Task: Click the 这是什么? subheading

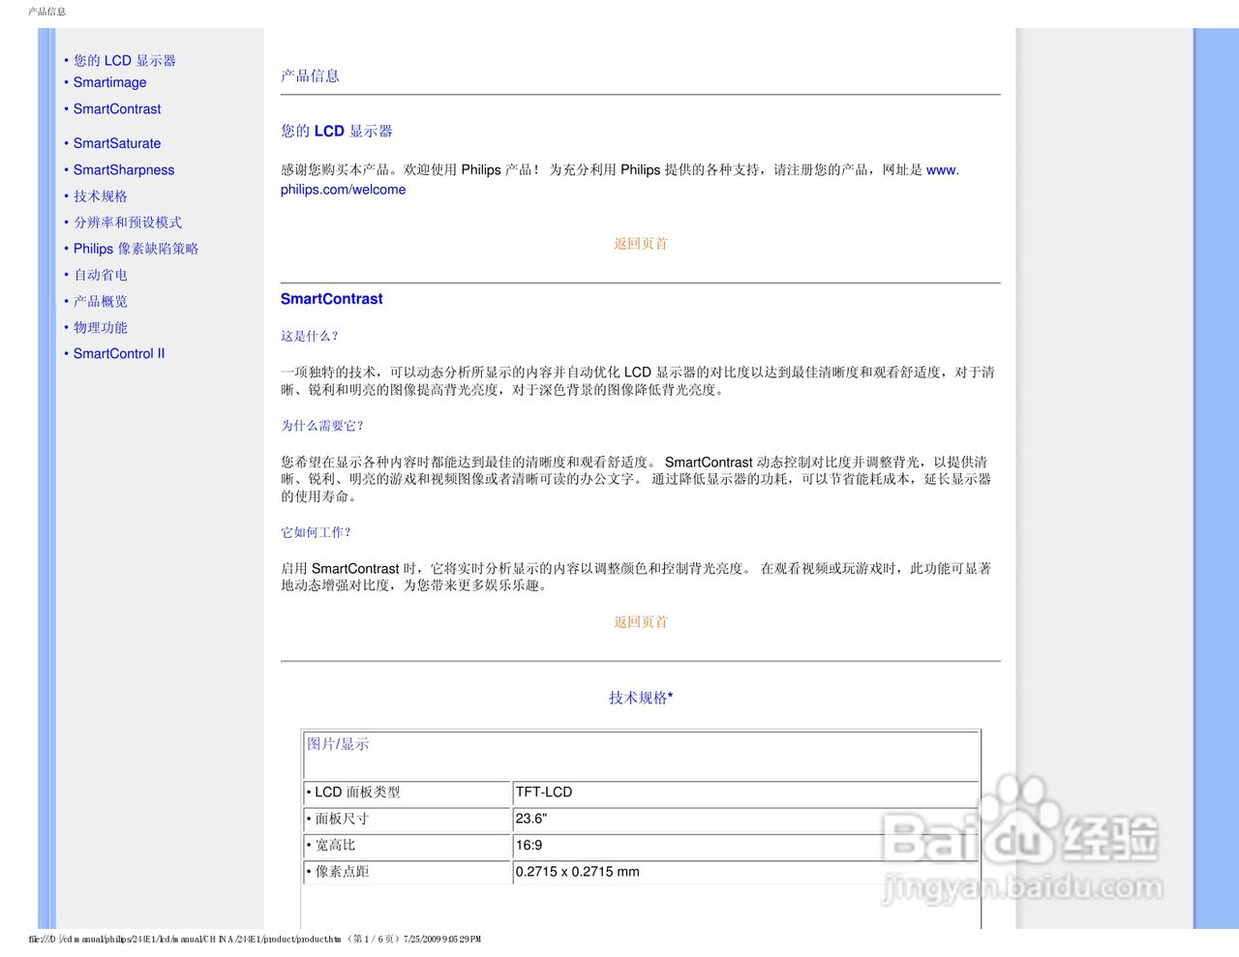Action: (310, 337)
